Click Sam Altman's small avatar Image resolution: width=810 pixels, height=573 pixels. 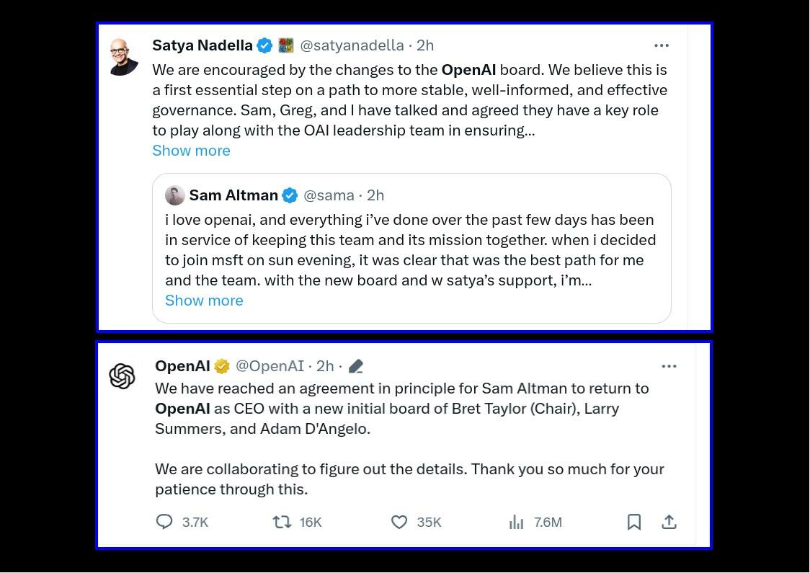[174, 195]
